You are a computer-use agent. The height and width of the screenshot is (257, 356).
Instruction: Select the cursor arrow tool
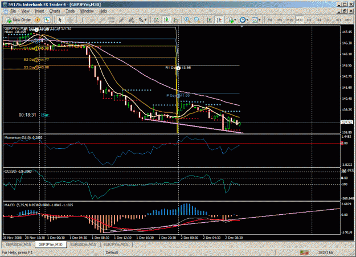coord(60,20)
